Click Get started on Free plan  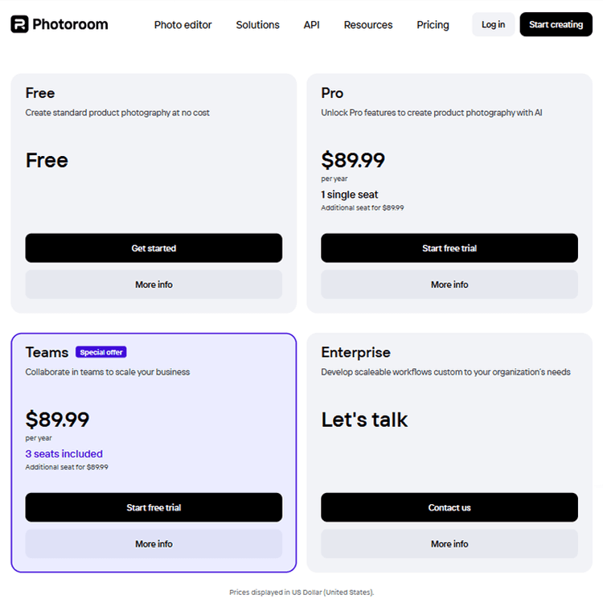click(154, 248)
